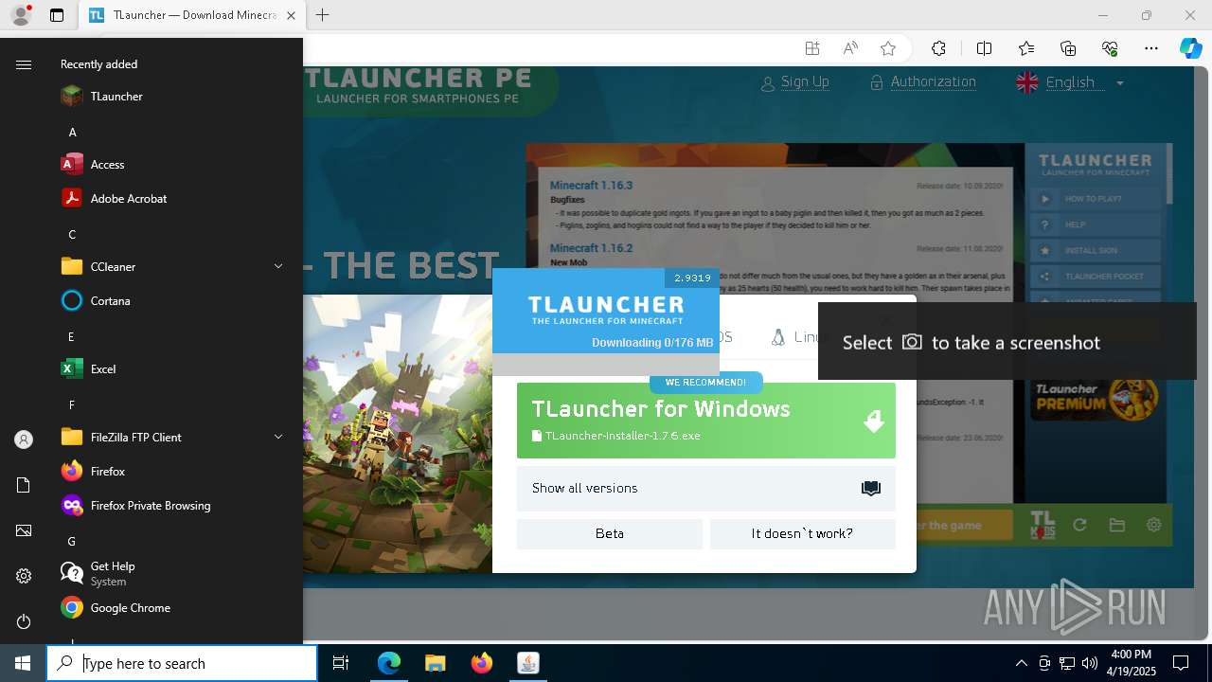
Task: Toggle split screen in Edge
Action: (984, 48)
